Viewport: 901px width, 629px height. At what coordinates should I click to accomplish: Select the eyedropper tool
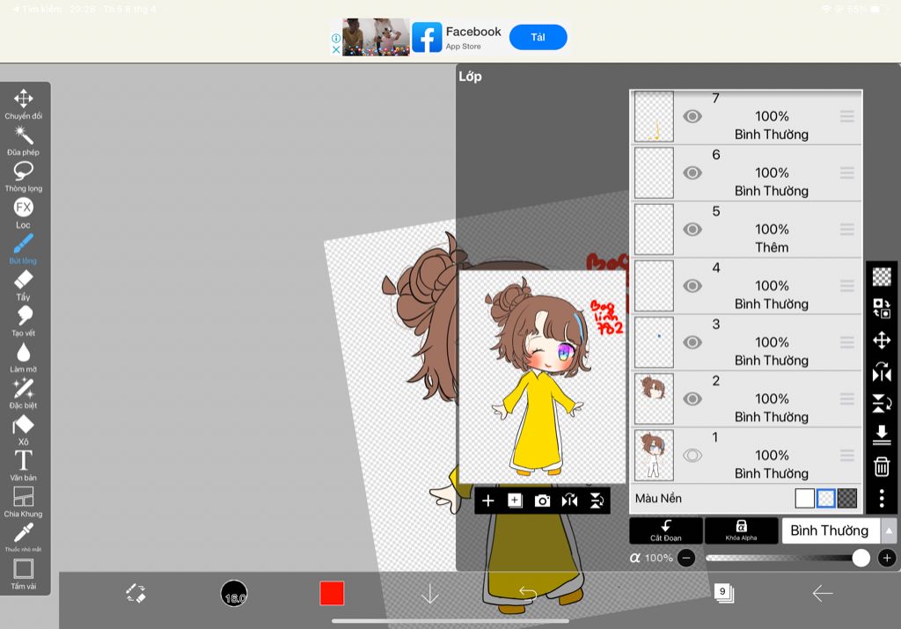coord(23,538)
